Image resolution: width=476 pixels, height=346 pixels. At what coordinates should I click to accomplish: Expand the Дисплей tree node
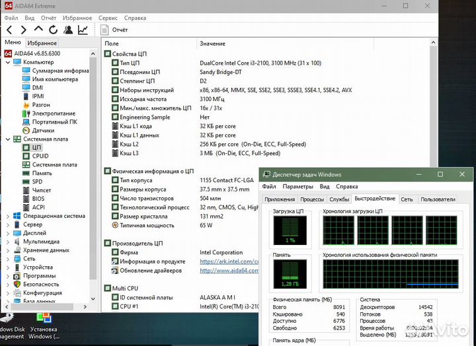point(8,233)
